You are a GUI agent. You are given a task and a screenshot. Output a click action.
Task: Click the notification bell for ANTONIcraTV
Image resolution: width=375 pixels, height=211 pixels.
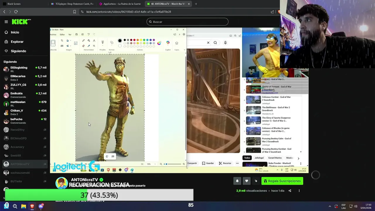[237, 181]
